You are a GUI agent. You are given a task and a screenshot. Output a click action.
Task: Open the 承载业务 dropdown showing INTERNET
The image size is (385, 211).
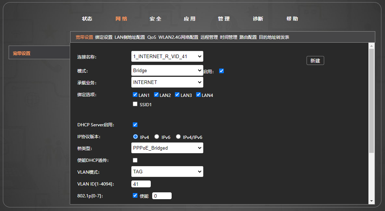click(167, 82)
